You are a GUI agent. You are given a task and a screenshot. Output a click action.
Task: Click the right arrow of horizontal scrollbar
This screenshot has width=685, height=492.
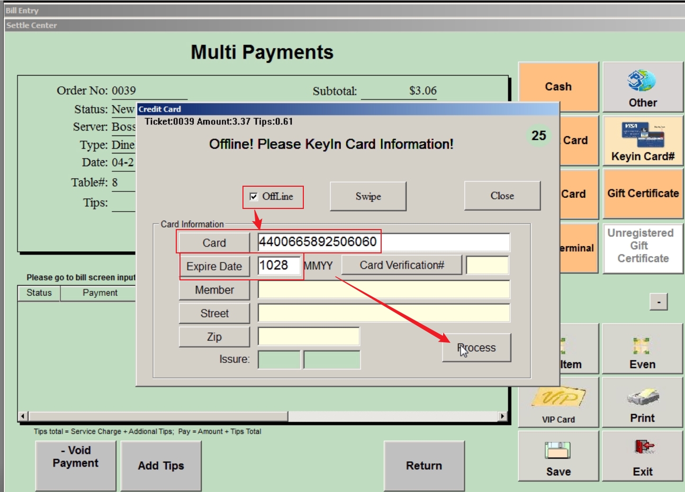(503, 416)
